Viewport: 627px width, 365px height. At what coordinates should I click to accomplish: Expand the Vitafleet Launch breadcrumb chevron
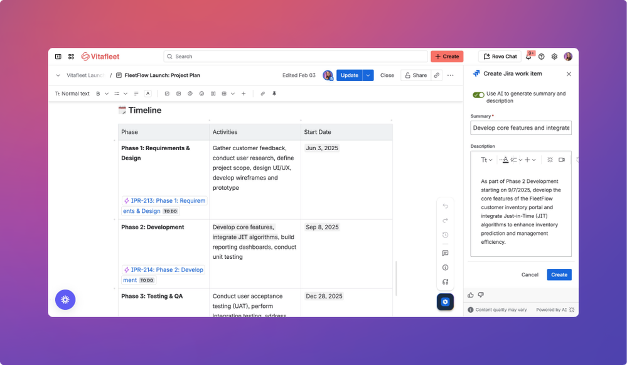click(x=57, y=75)
